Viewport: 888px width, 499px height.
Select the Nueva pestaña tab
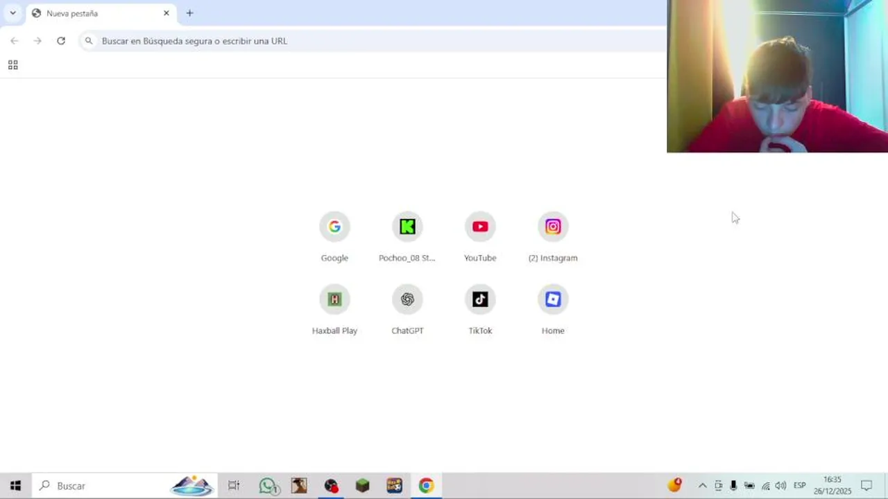(x=101, y=13)
